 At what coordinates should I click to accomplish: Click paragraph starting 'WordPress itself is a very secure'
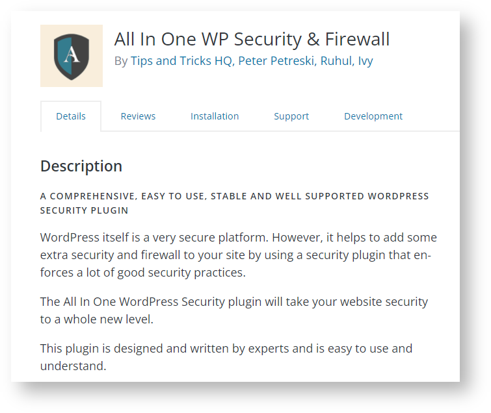238,255
